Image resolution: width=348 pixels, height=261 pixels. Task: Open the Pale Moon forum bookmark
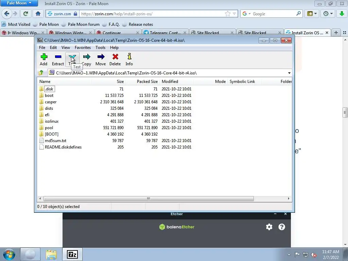pos(81,24)
